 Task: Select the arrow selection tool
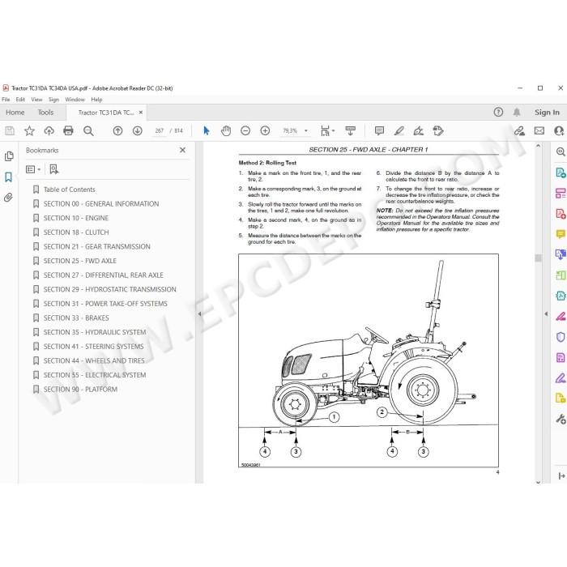(207, 130)
